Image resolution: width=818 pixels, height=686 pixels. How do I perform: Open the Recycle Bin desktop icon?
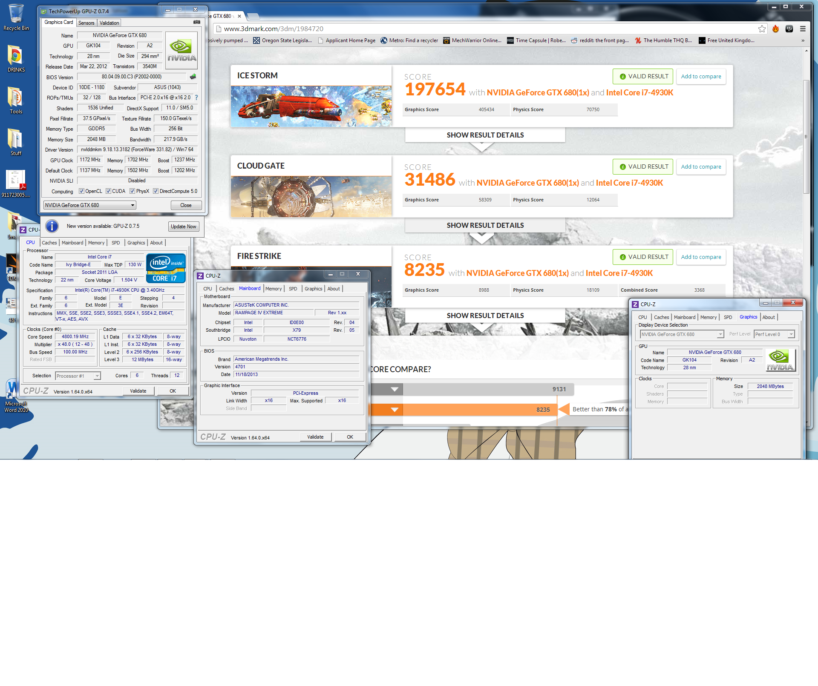coord(16,17)
